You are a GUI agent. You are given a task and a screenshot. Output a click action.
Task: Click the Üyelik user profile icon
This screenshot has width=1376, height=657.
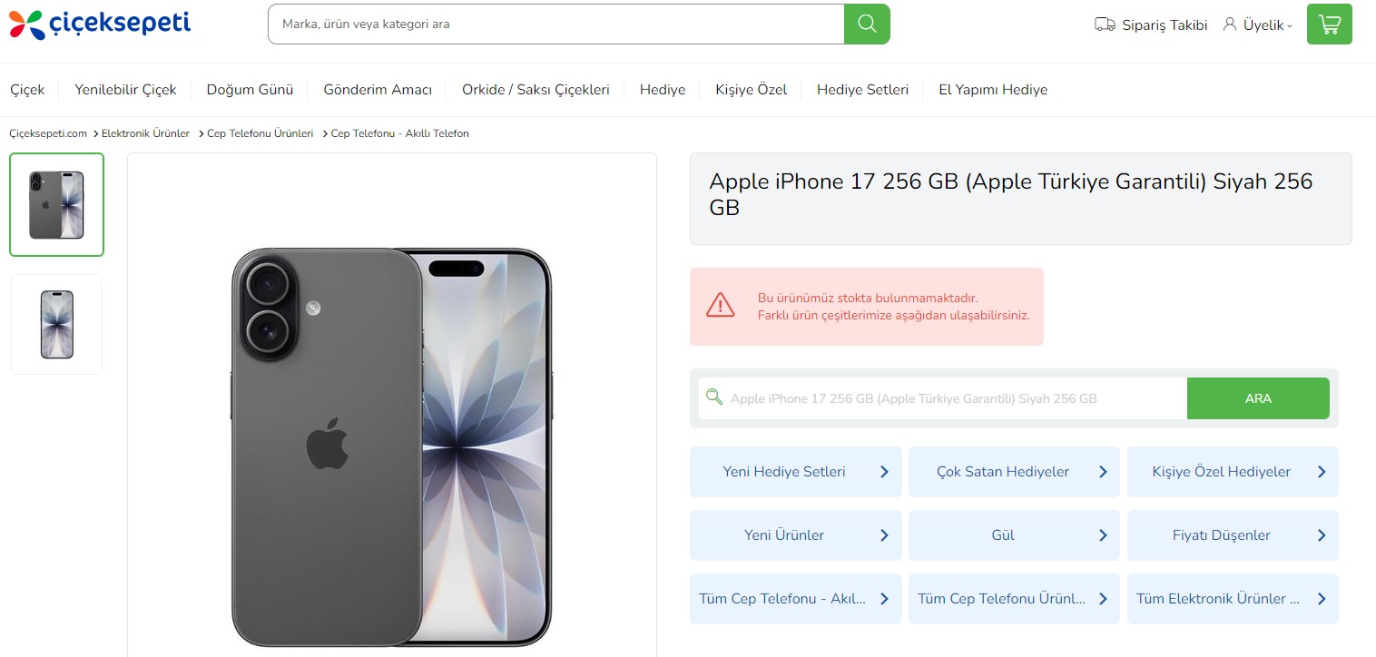tap(1230, 24)
